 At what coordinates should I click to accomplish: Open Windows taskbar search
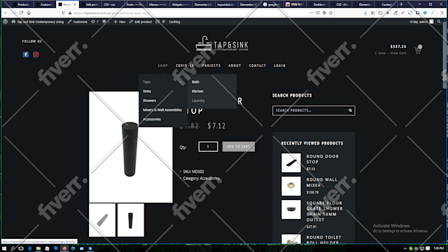pyautogui.click(x=13, y=248)
